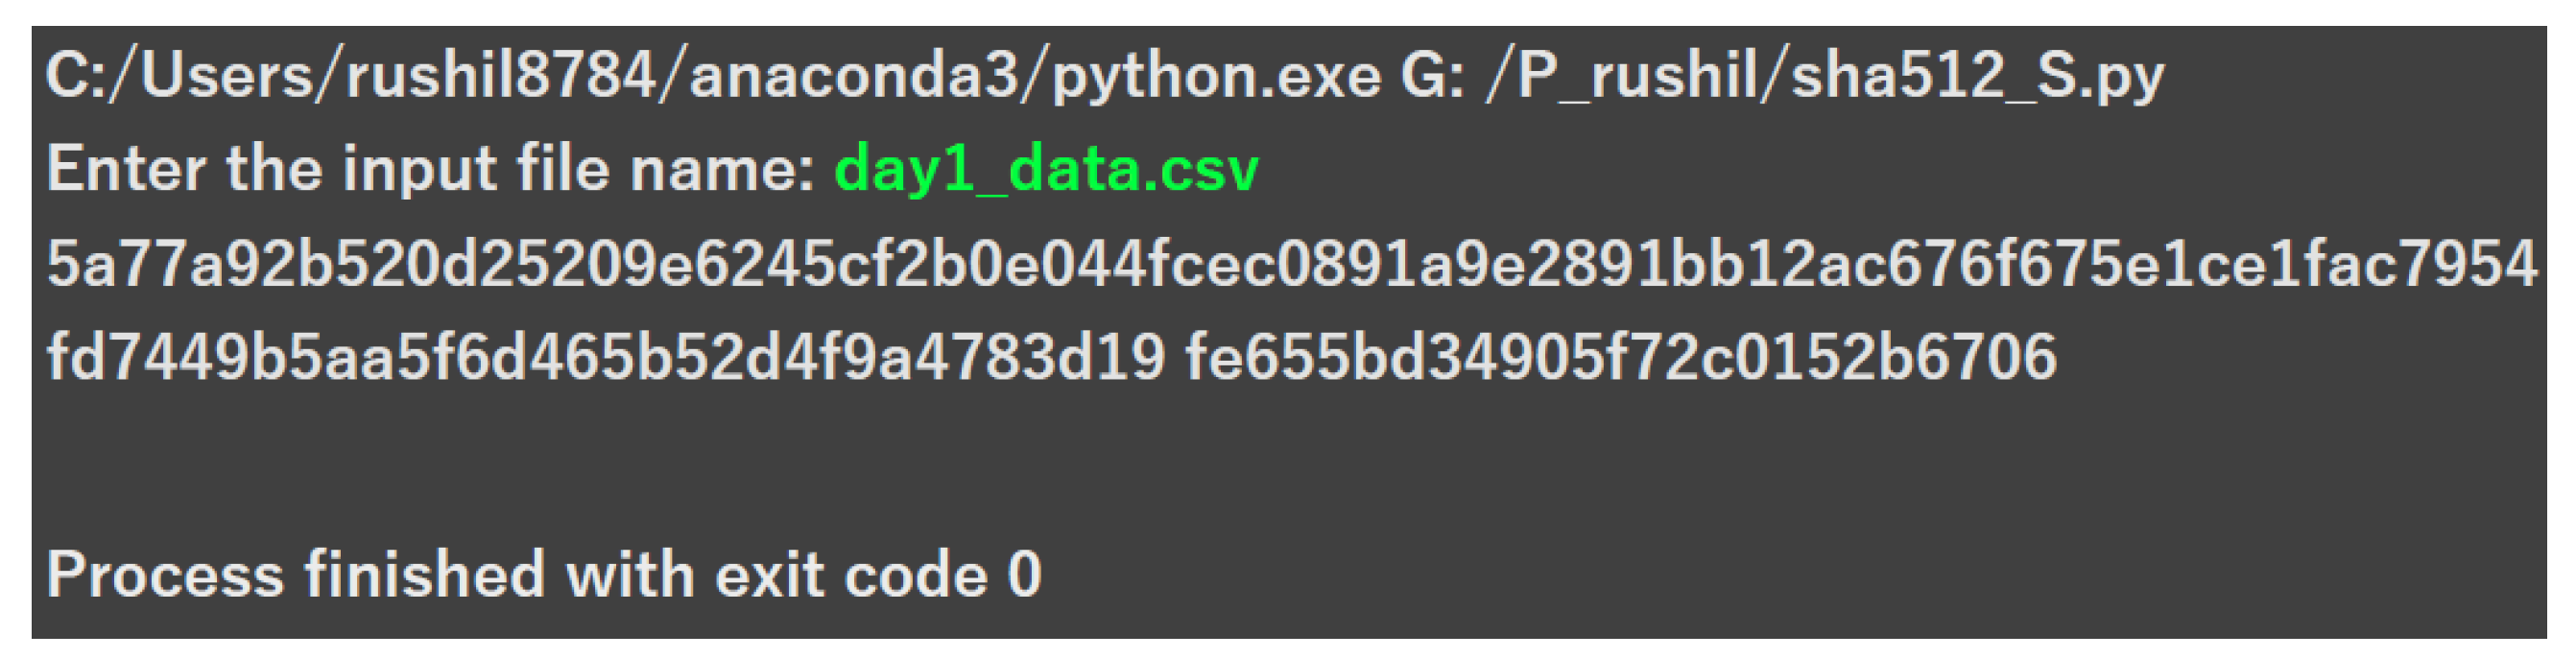Place cursor after day1_data.csv
This screenshot has width=2576, height=658.
tap(1262, 168)
